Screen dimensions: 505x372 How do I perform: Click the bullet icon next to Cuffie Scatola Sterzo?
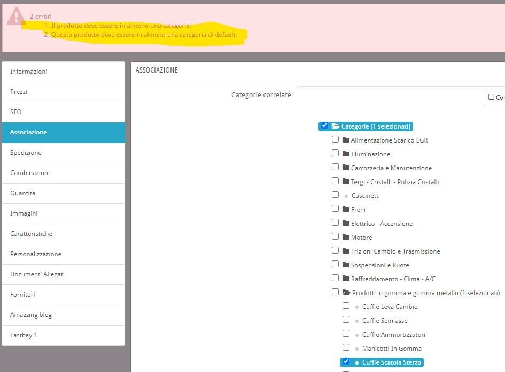pyautogui.click(x=357, y=363)
